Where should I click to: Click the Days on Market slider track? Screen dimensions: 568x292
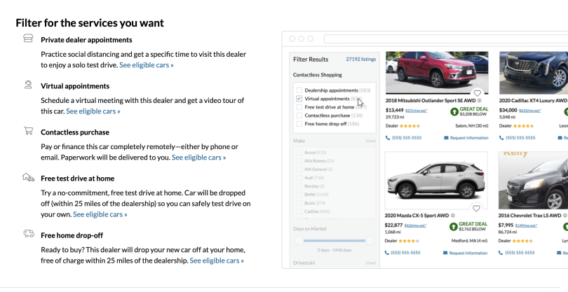334,241
